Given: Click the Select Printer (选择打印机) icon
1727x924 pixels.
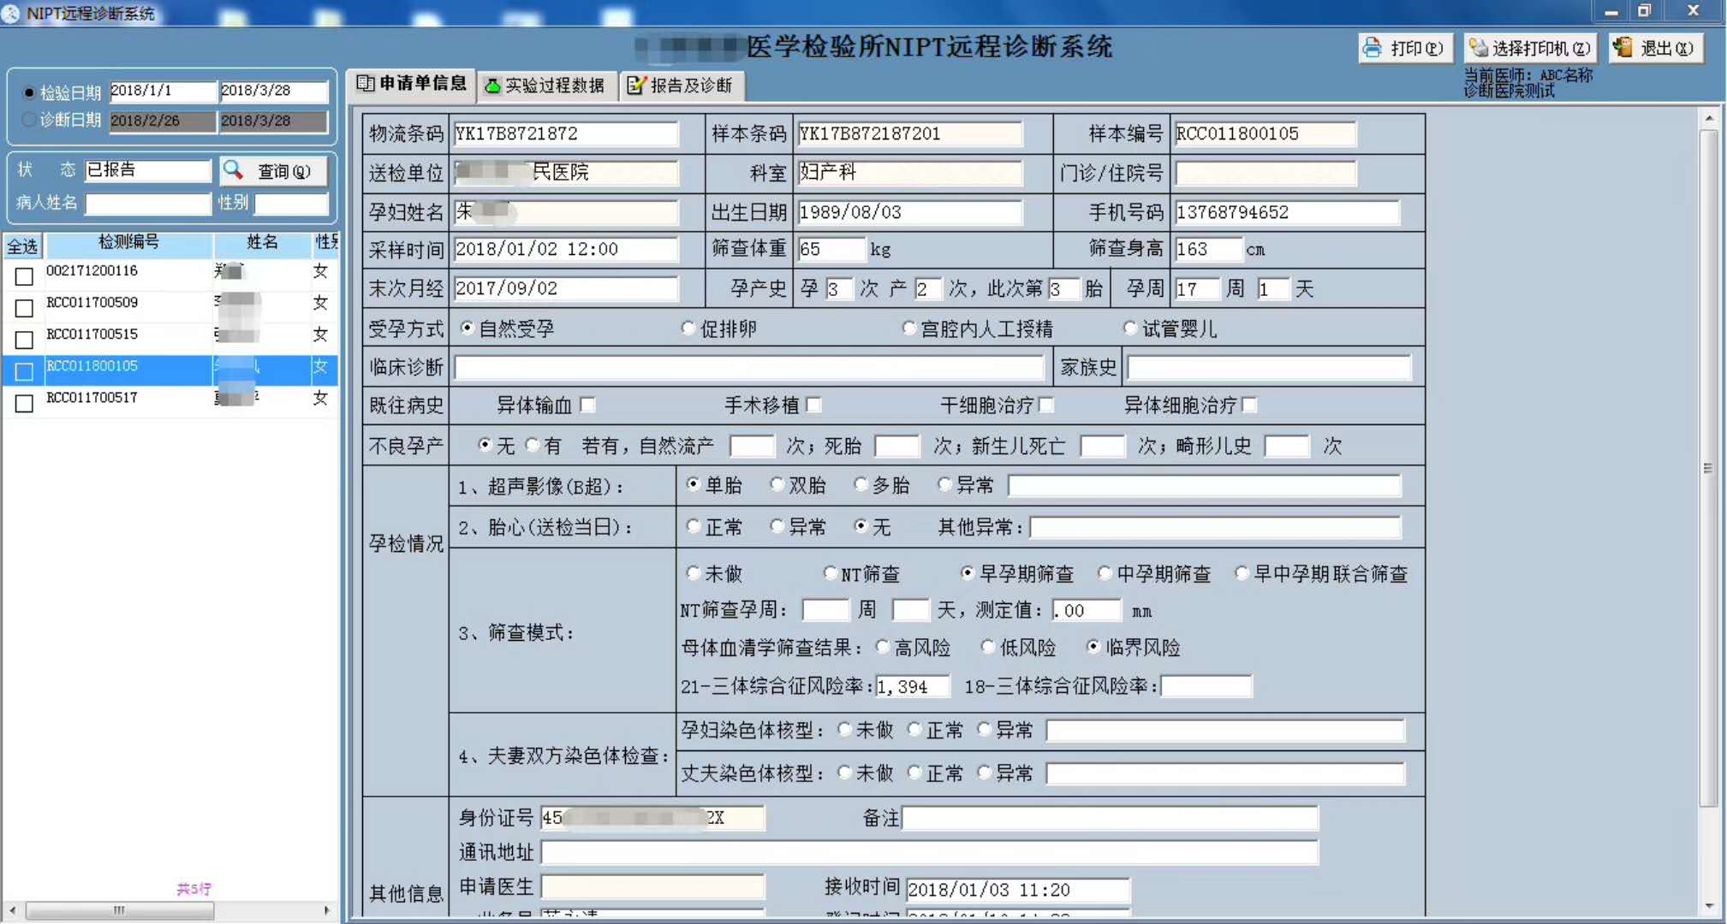Looking at the screenshot, I should (x=1479, y=48).
